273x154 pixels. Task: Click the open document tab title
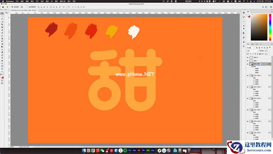point(24,10)
